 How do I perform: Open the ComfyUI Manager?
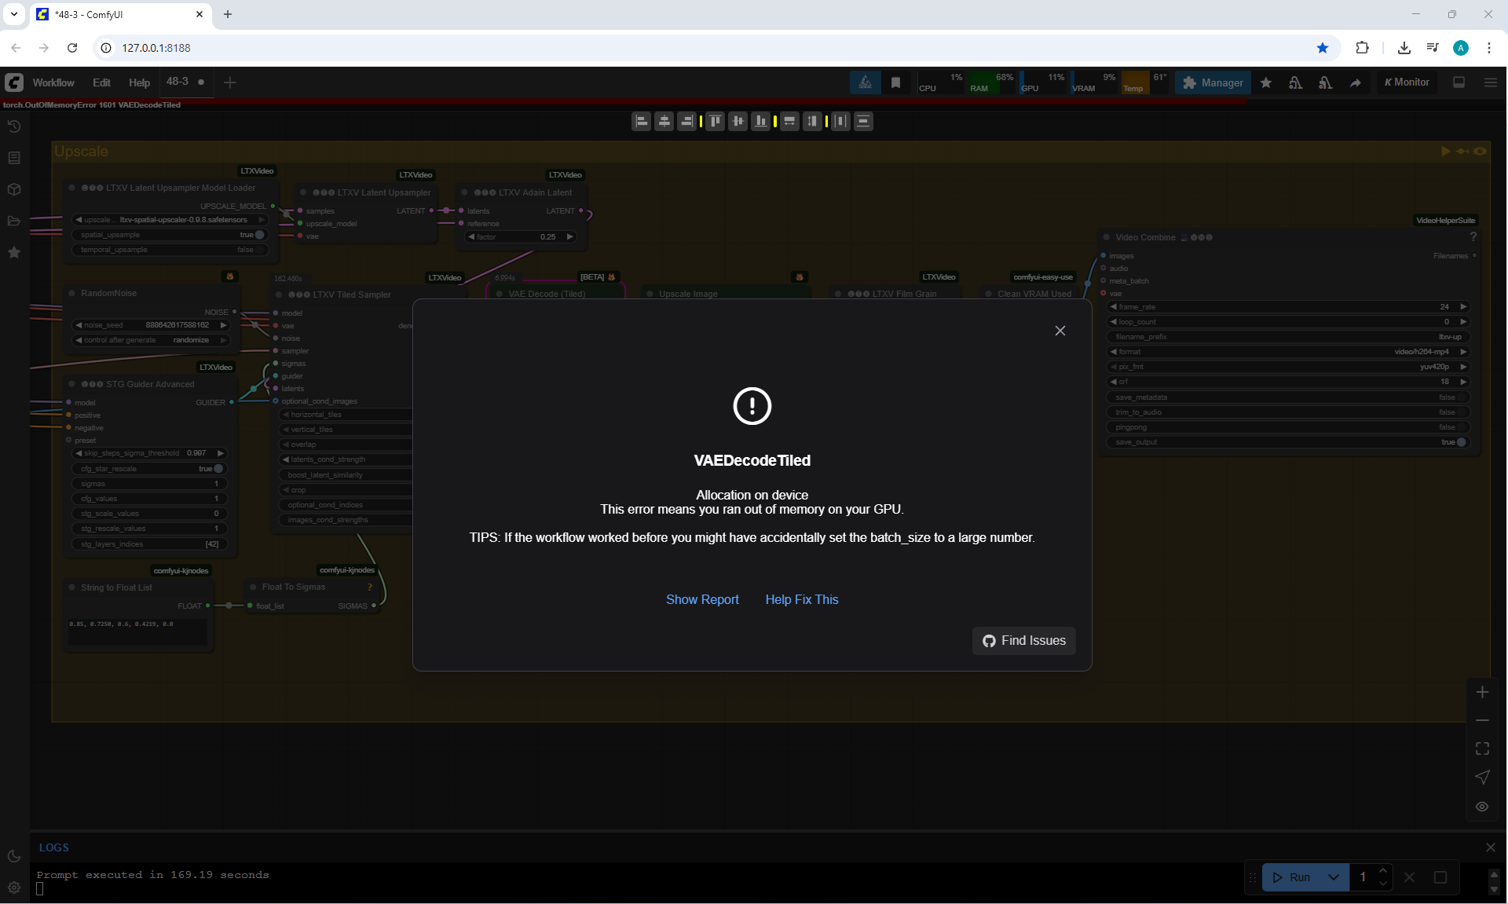point(1213,82)
